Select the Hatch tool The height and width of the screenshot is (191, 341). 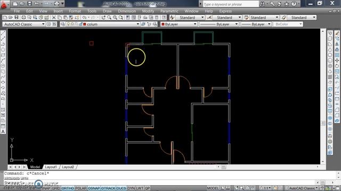3,110
